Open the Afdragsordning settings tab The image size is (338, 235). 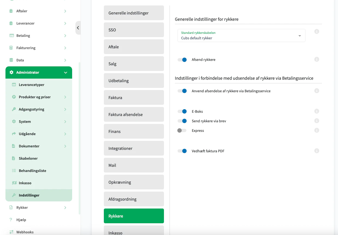pos(134,199)
